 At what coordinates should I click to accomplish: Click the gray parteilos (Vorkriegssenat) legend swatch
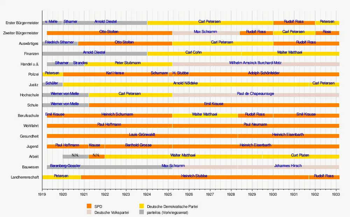142,212
